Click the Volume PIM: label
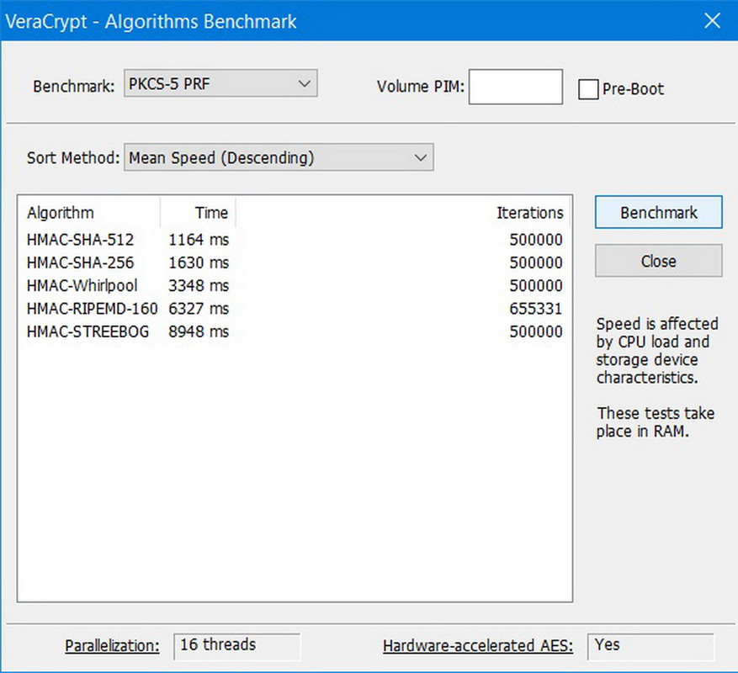Screen dimensions: 738x673 click(x=420, y=87)
